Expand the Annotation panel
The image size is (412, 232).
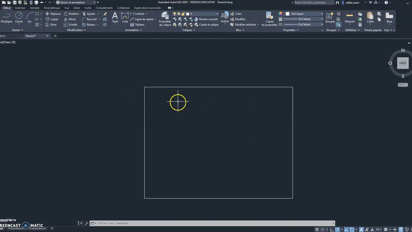pos(133,30)
